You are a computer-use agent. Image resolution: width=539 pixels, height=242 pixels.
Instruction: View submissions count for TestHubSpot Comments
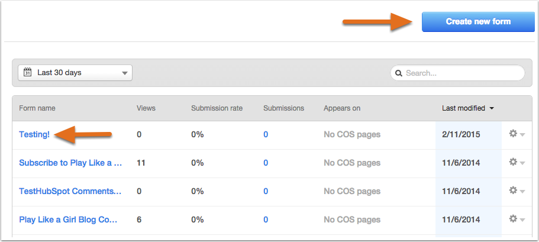pyautogui.click(x=266, y=191)
